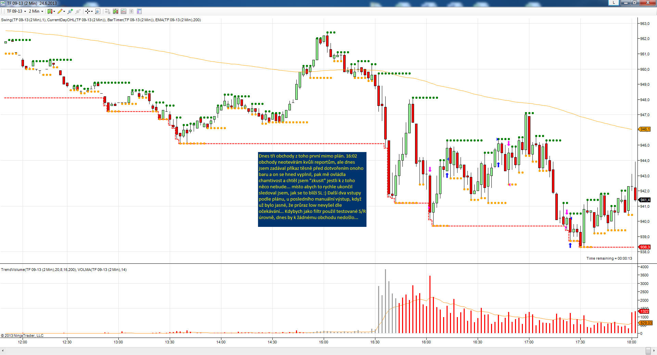Click the 18:00 time axis label
Screen dimensions: 657x355
(632, 342)
